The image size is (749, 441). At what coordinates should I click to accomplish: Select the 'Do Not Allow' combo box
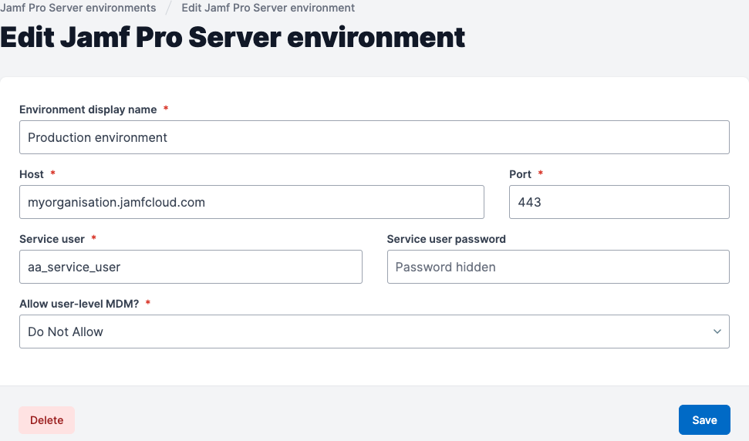click(x=374, y=332)
